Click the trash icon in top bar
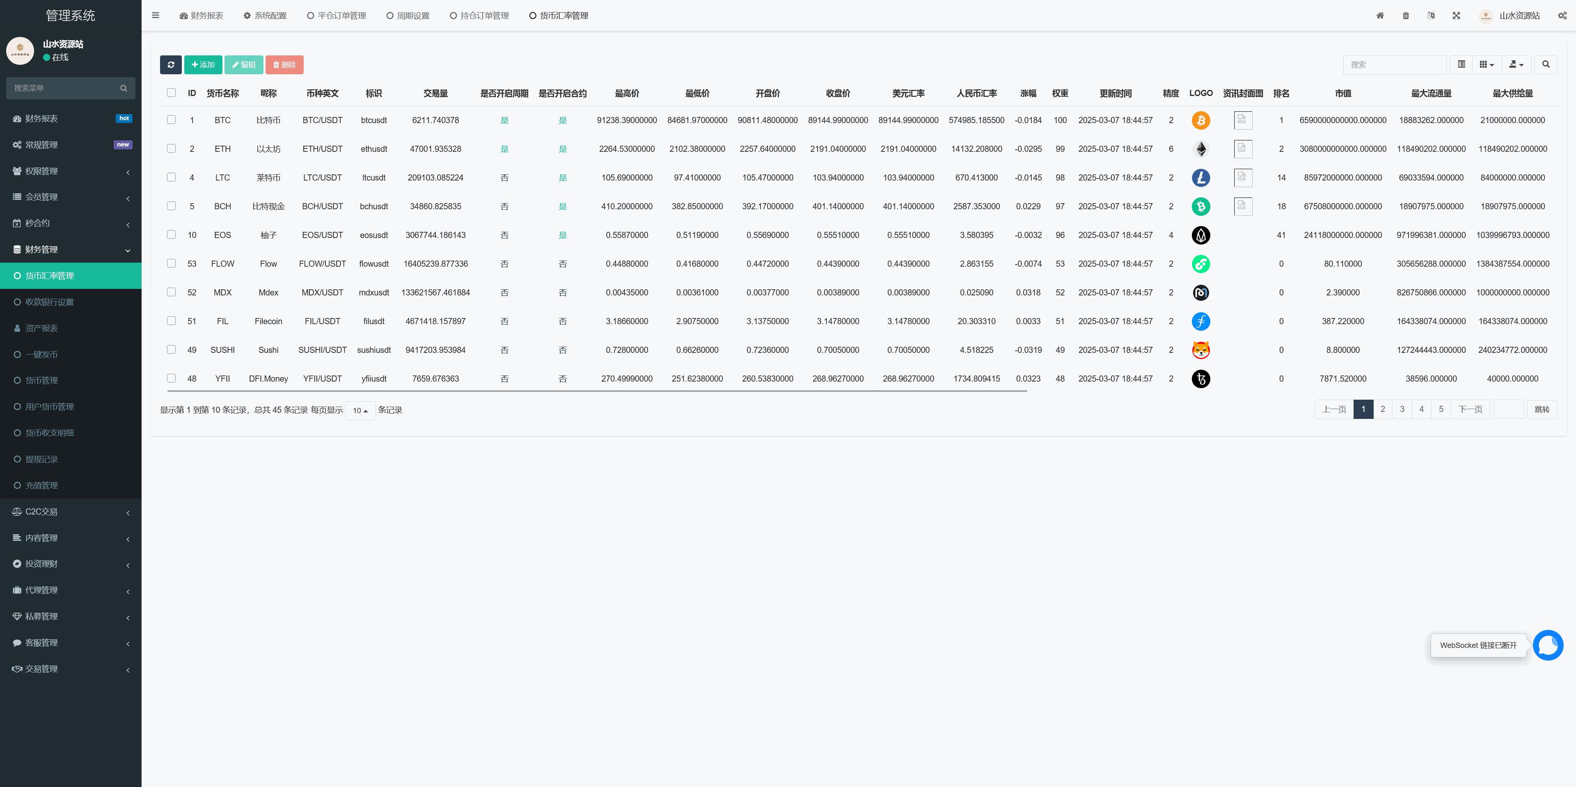This screenshot has width=1576, height=787. pos(1405,16)
